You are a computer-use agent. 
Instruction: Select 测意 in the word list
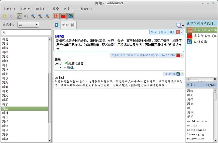pos(24,39)
